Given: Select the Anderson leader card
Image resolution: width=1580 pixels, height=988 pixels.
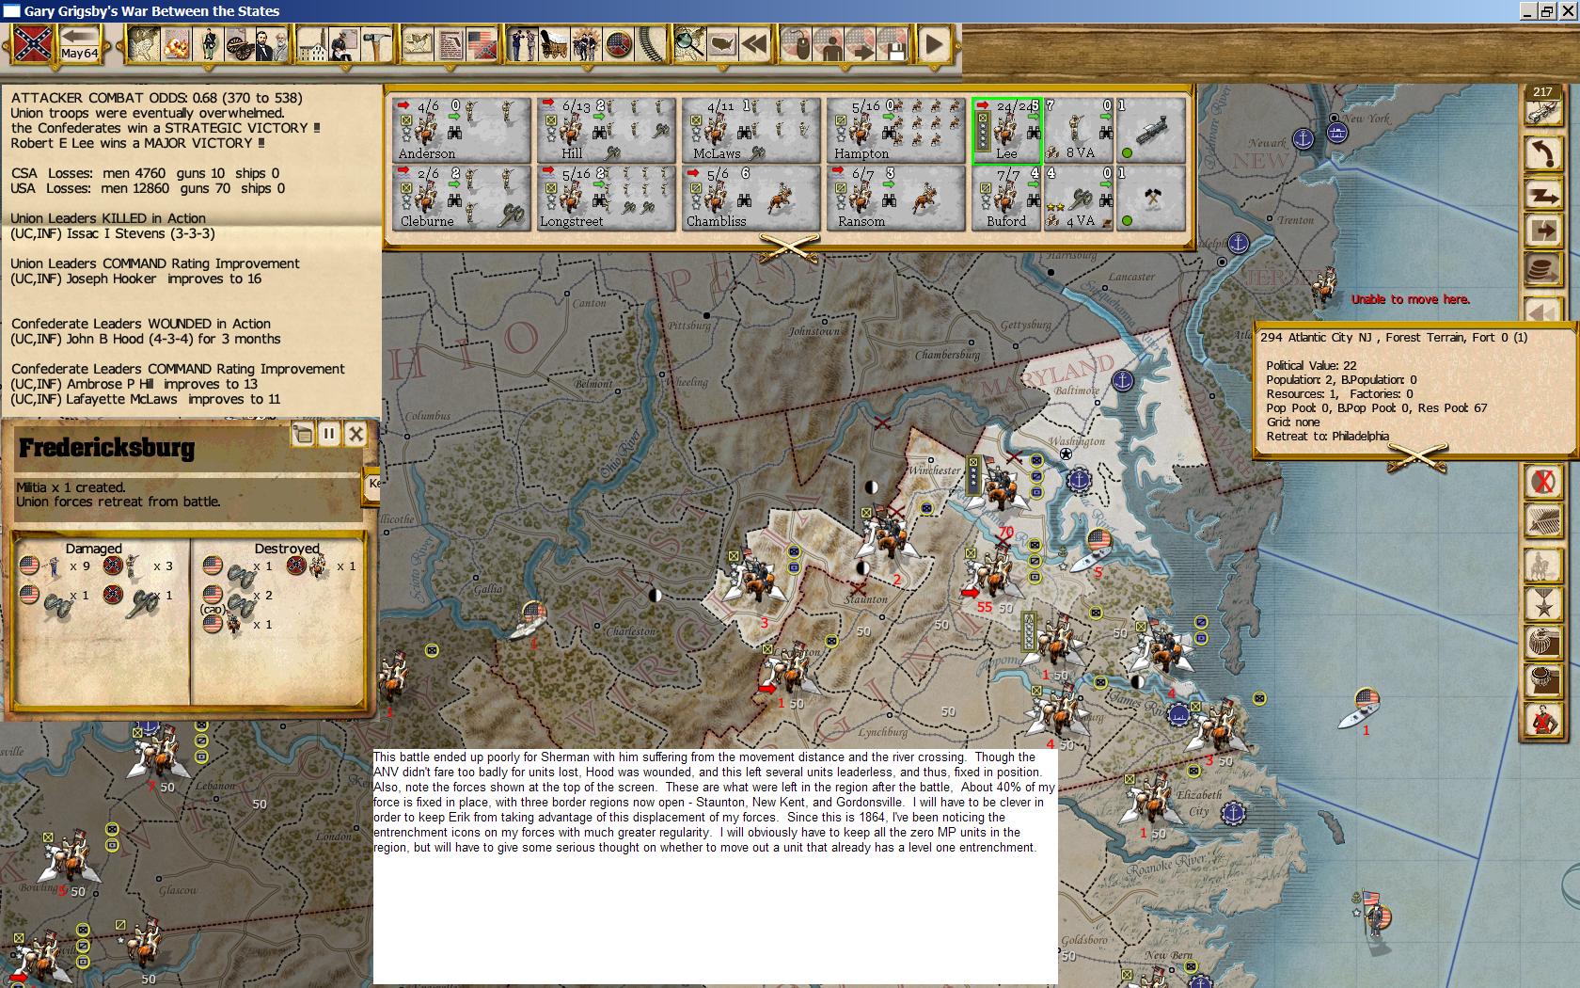Looking at the screenshot, I should pos(461,129).
